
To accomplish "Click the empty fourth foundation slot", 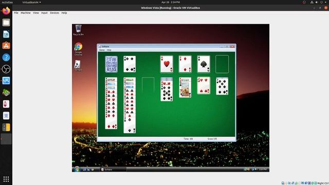I will [x=222, y=64].
